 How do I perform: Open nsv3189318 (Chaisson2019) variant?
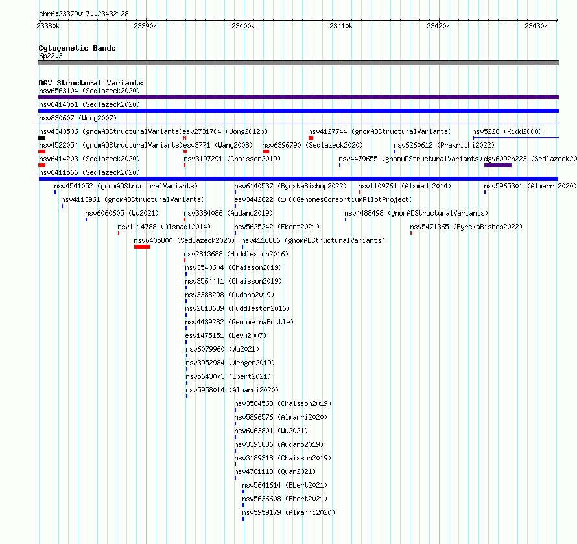[283, 458]
